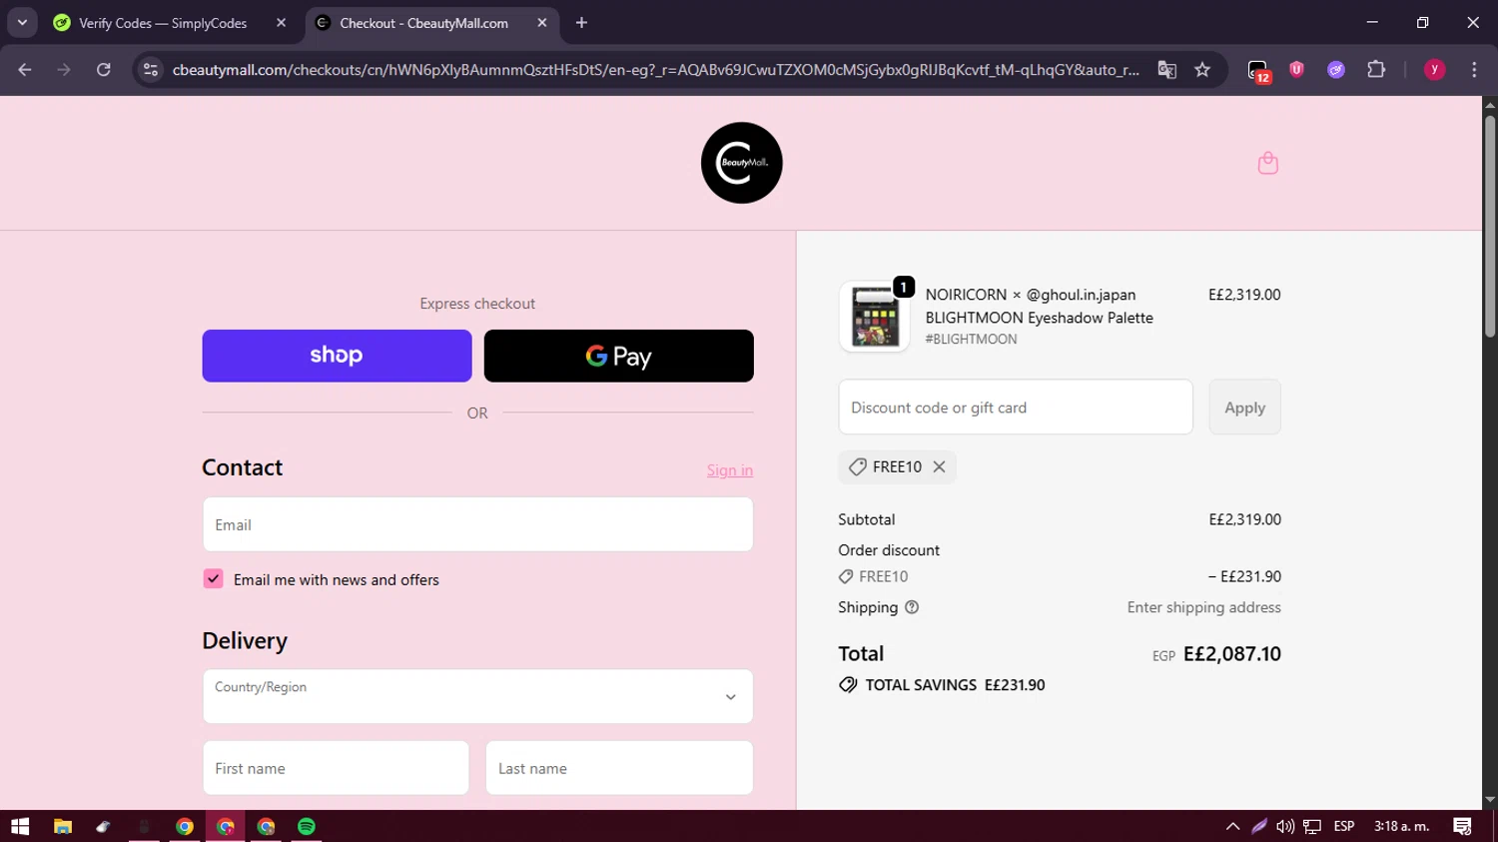
Task: Click the TOTAL SAVINGS E£231.90 text
Action: 955,685
